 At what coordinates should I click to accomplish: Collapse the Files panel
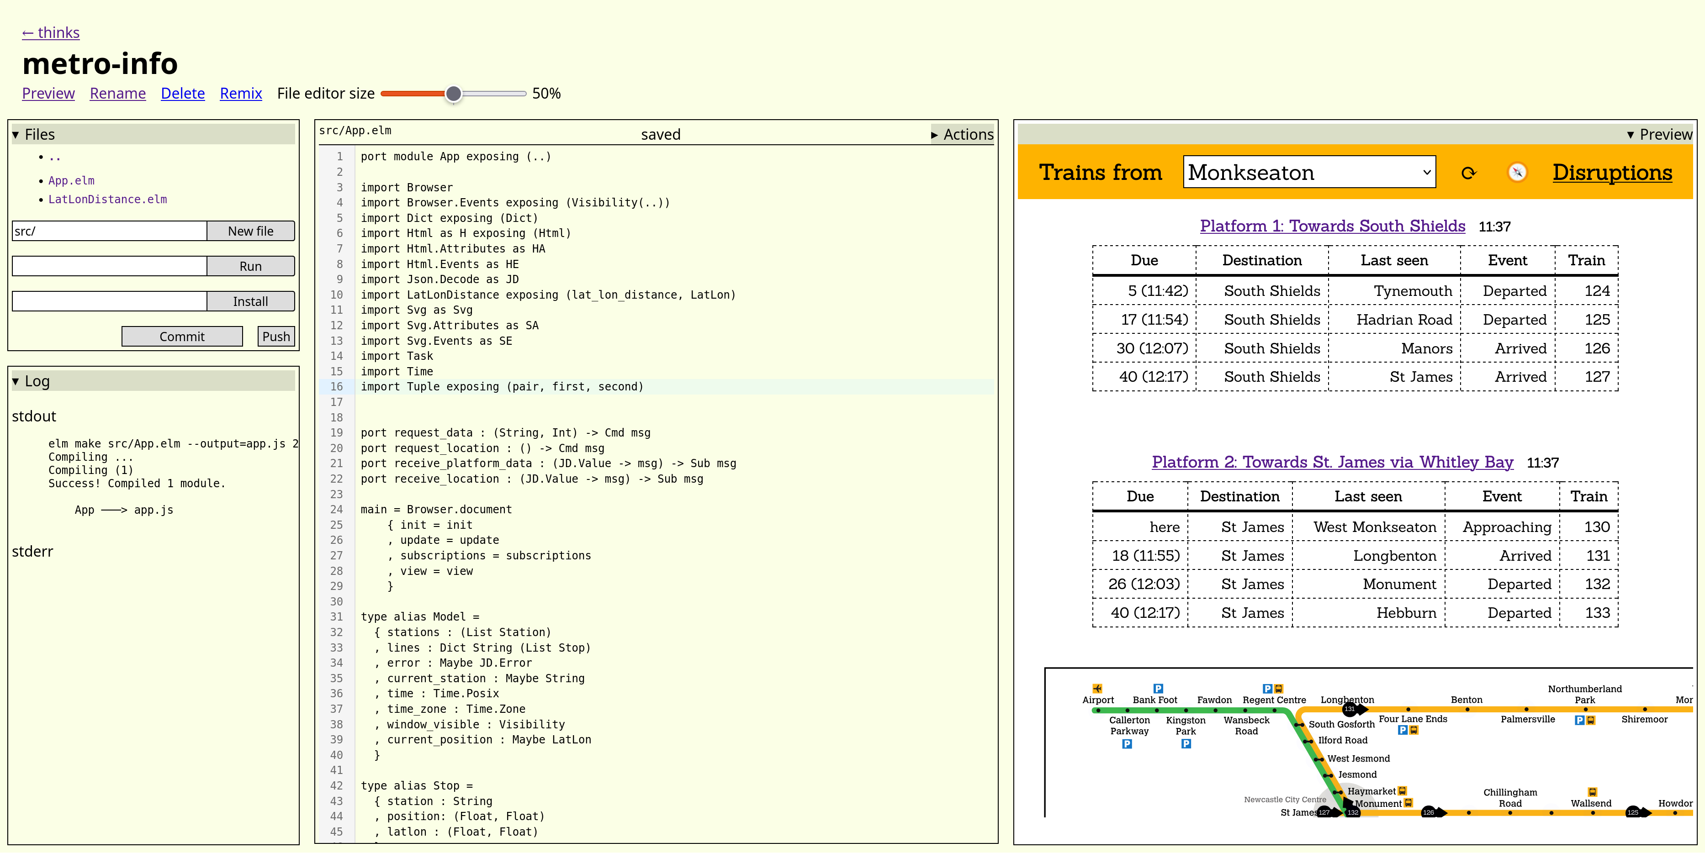[x=40, y=134]
